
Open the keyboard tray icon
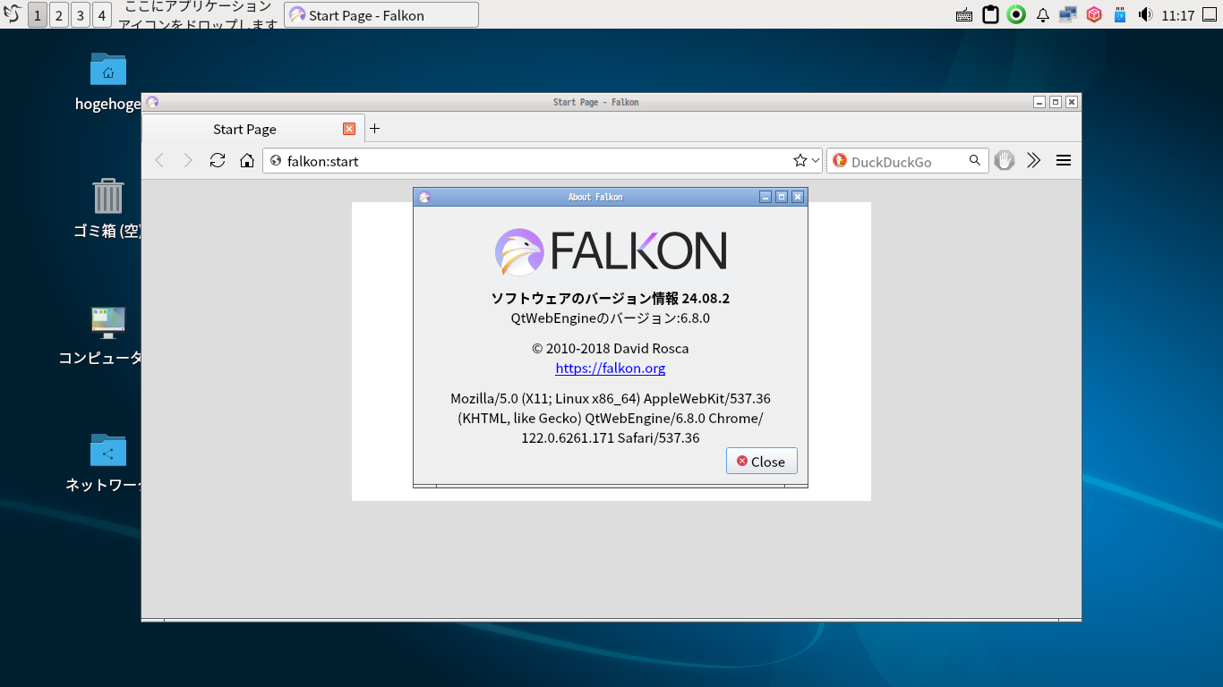pyautogui.click(x=964, y=15)
